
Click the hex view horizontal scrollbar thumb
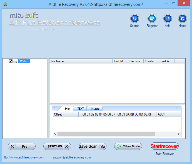(x=106, y=134)
